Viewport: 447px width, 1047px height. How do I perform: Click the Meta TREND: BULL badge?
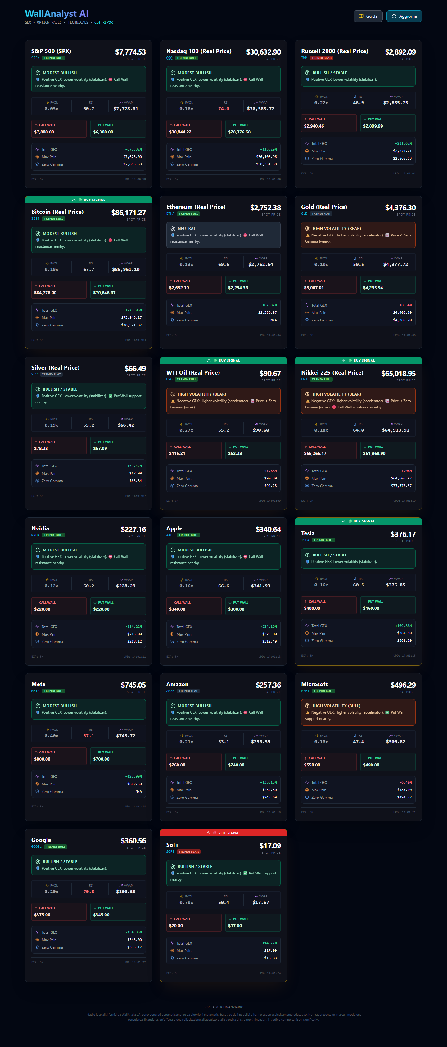(x=54, y=691)
